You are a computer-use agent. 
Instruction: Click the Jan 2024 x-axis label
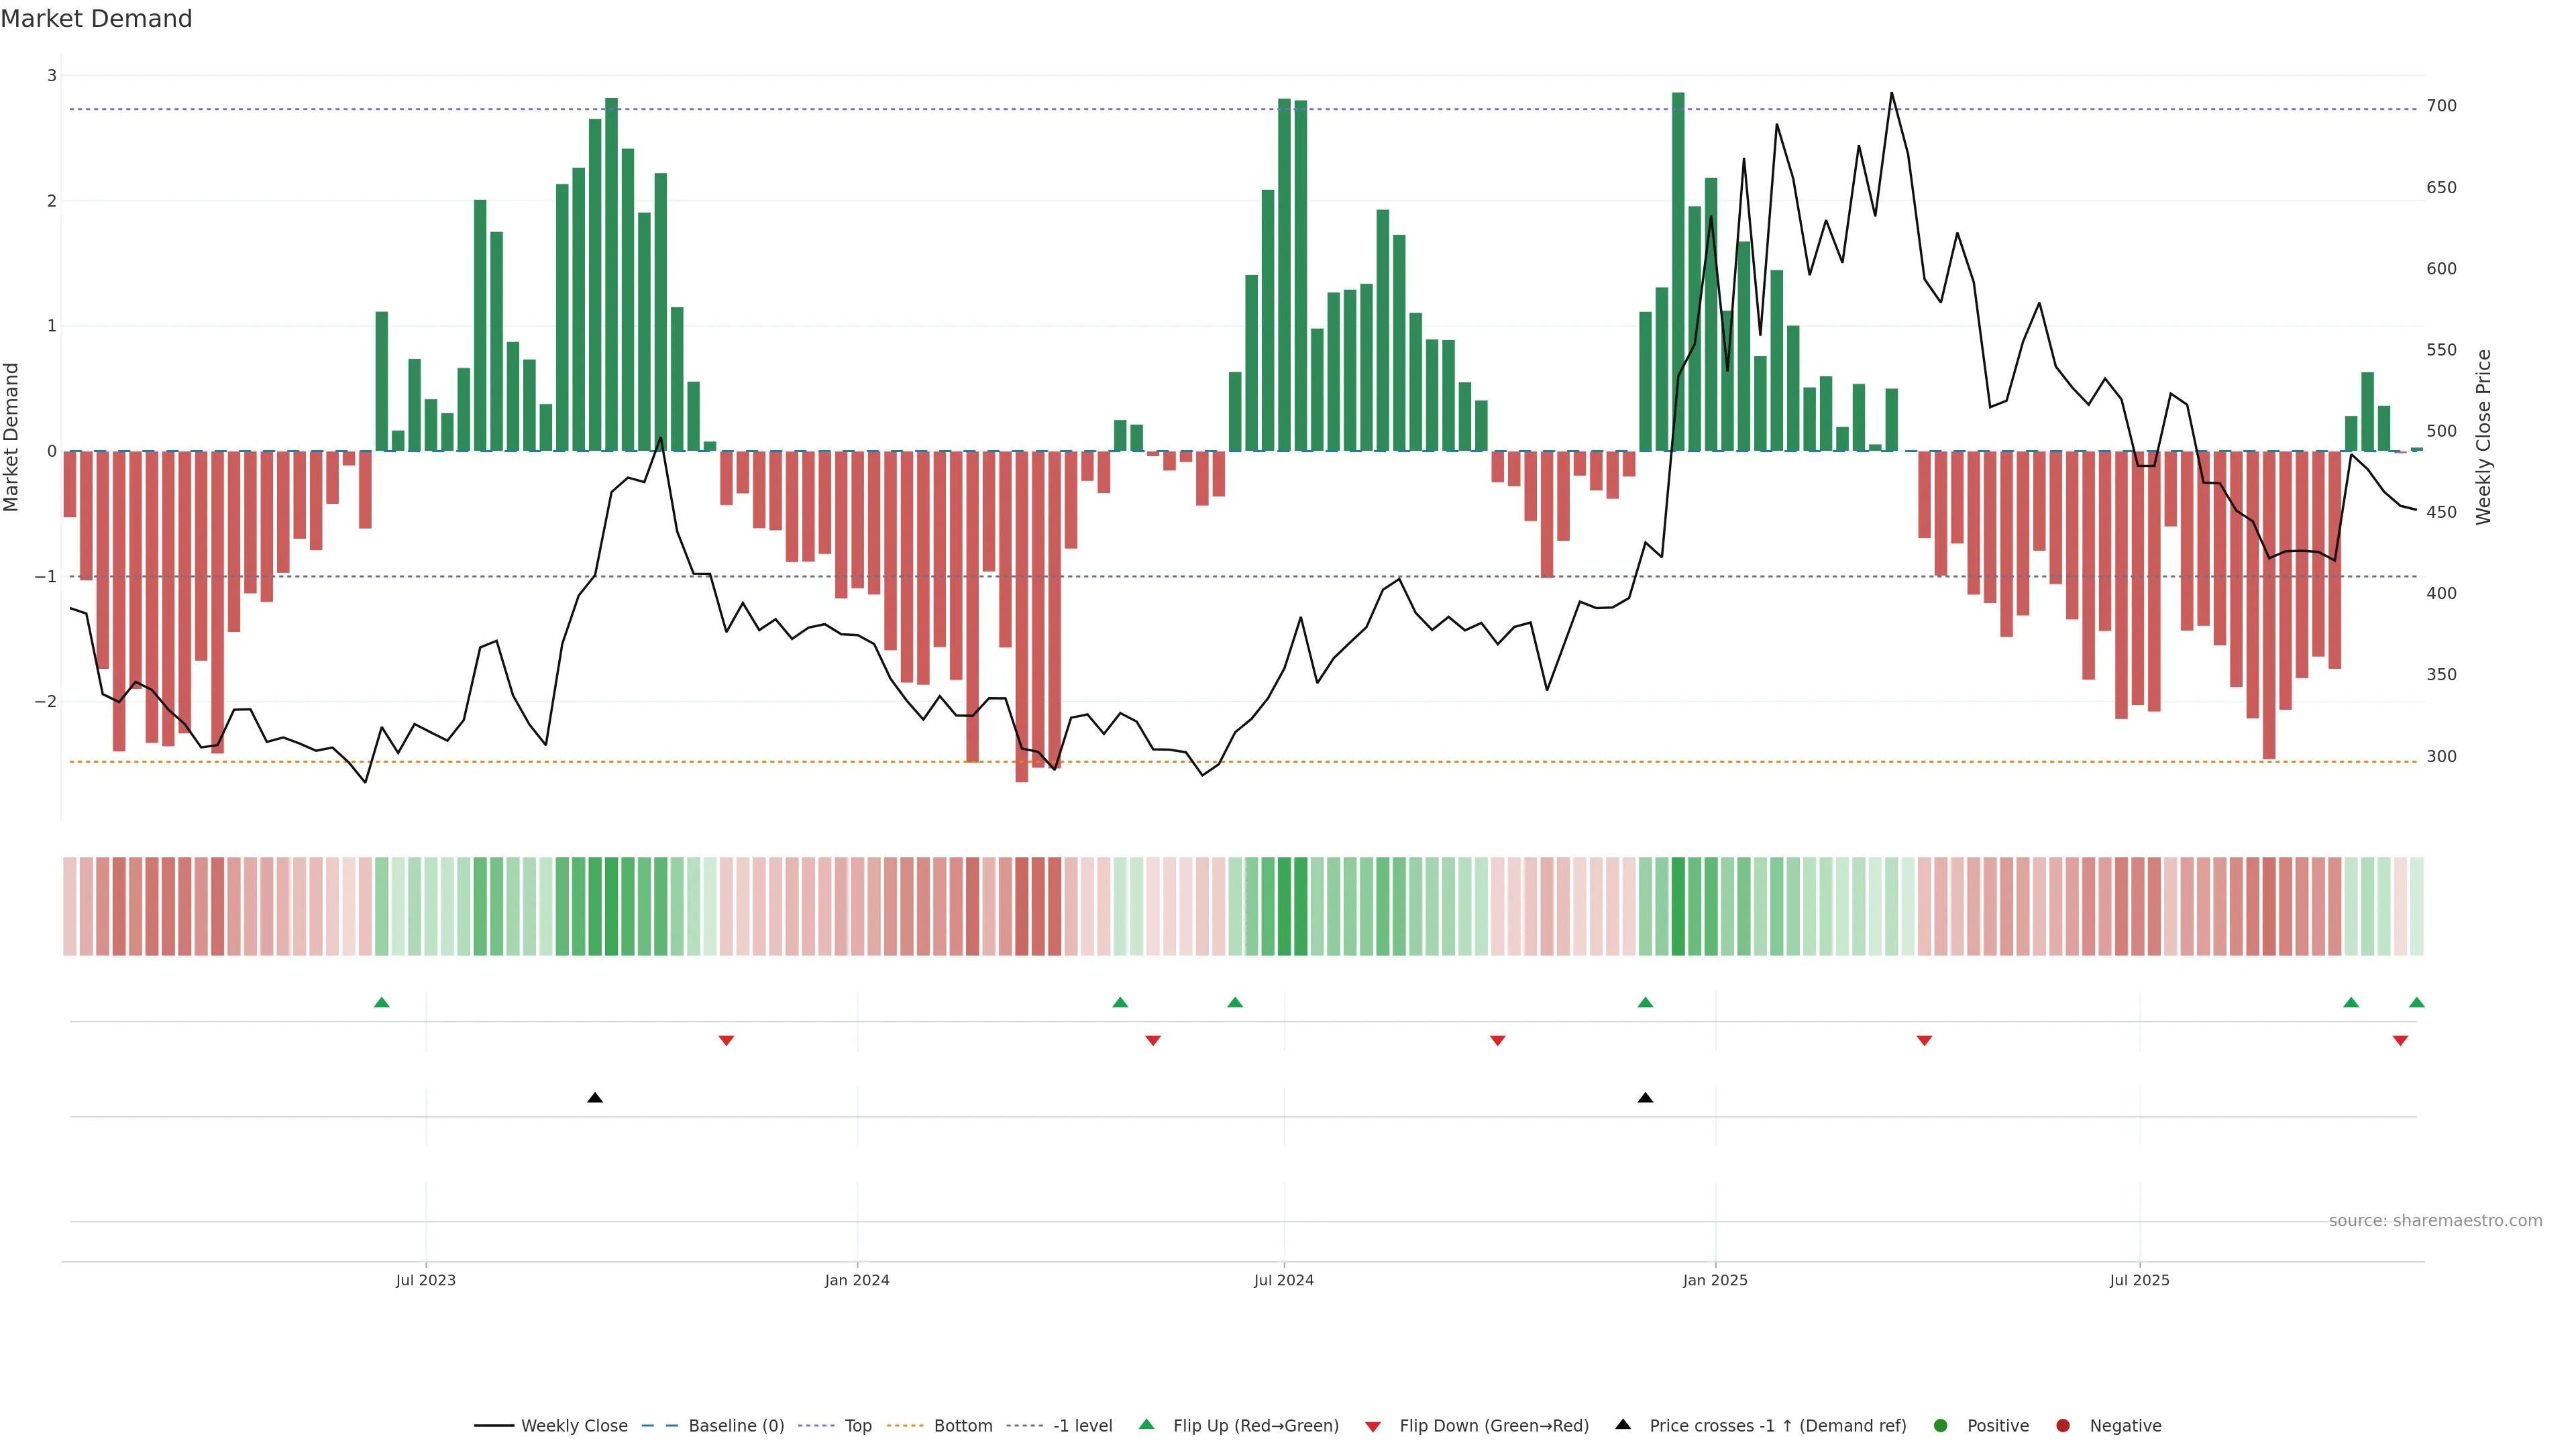pos(857,1280)
